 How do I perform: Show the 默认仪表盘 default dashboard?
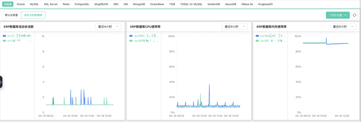[x=11, y=15]
